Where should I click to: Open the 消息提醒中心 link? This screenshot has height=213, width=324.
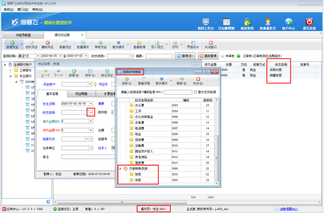pos(289,209)
